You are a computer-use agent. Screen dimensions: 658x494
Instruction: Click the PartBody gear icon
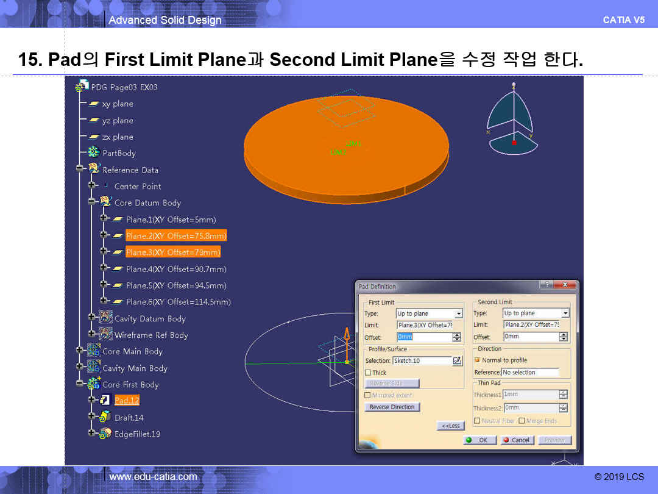coord(93,152)
